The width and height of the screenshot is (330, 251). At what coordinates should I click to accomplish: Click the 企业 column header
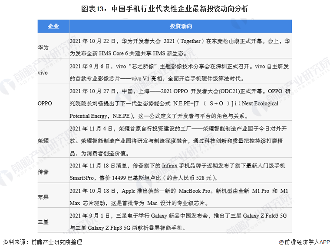(x=53, y=26)
